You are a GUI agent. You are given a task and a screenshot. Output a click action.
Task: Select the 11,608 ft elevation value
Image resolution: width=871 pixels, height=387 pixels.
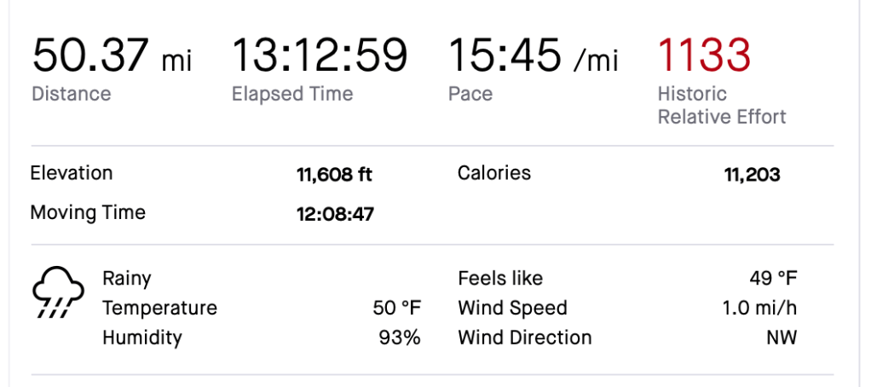coord(334,176)
